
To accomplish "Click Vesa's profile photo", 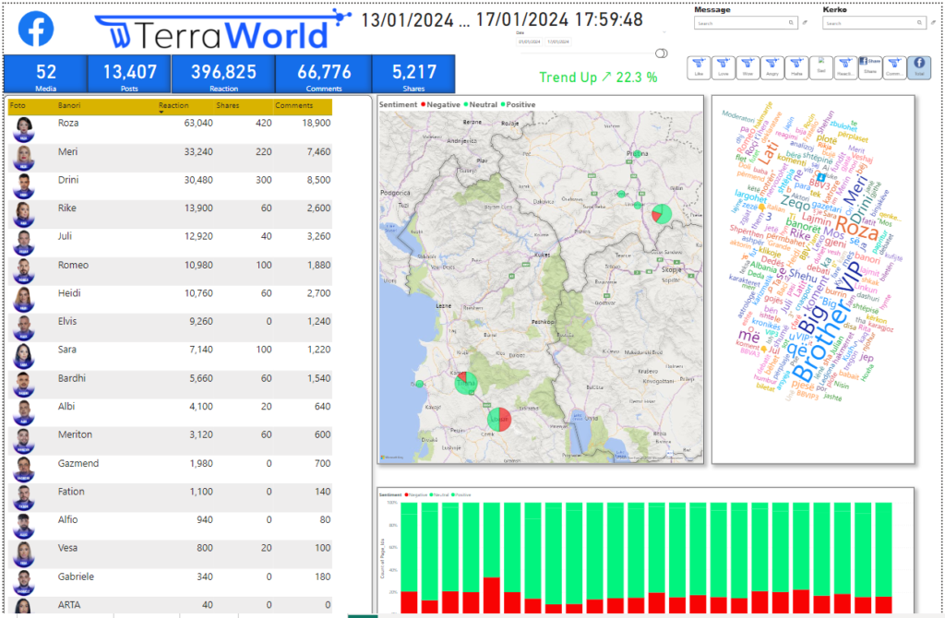I will [24, 554].
